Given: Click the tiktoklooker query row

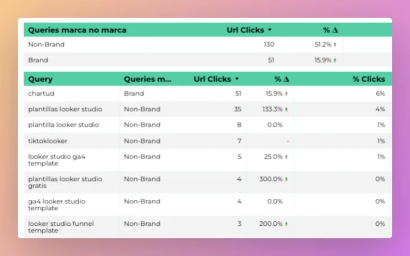Looking at the screenshot, I should point(48,141).
